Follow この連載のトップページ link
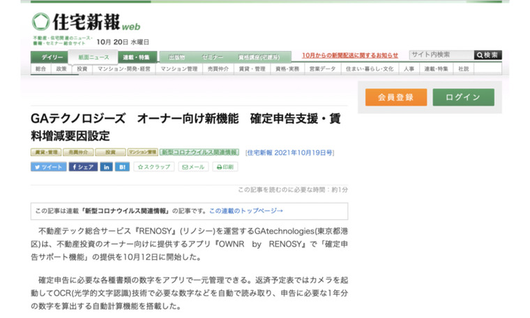 click(246, 211)
